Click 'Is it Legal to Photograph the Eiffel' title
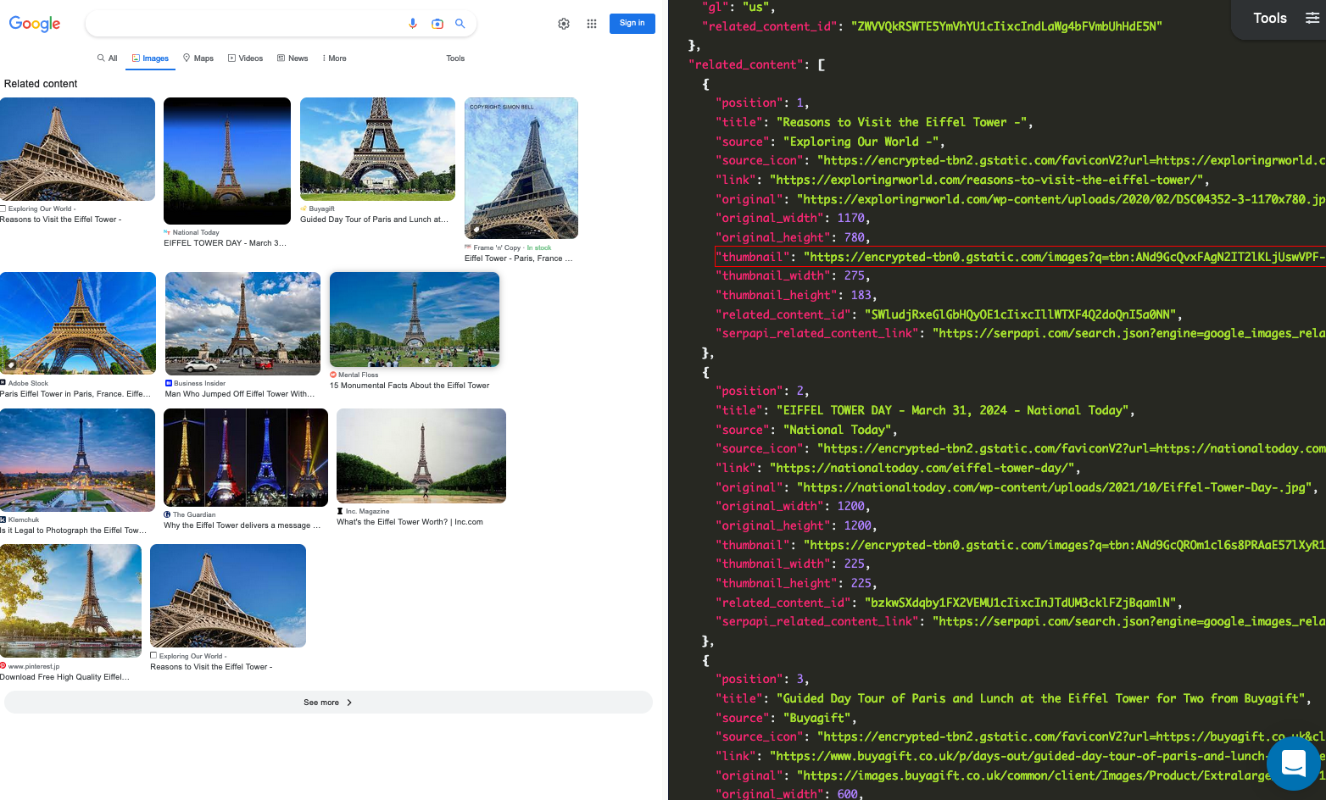 tap(74, 531)
